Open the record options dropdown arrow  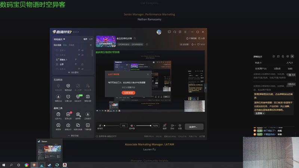[175, 126]
